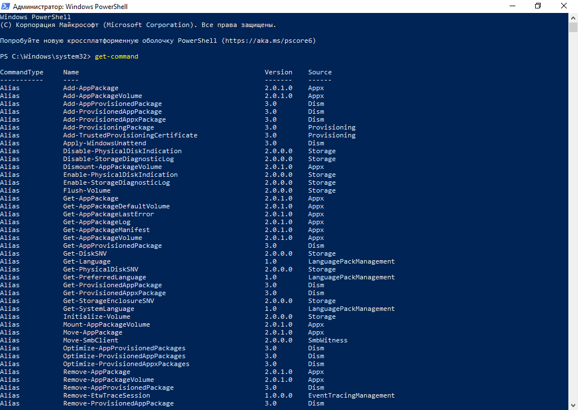This screenshot has height=410, width=578.
Task: Click the PowerShell icon in the title bar
Action: pyautogui.click(x=5, y=6)
